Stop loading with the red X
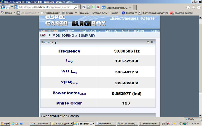This screenshot has width=202, height=126. coord(98,7)
